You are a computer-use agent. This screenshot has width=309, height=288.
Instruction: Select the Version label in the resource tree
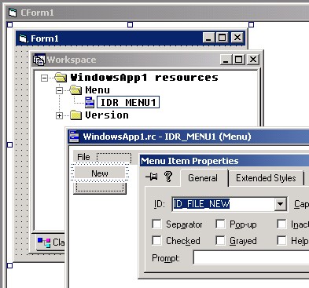click(107, 115)
